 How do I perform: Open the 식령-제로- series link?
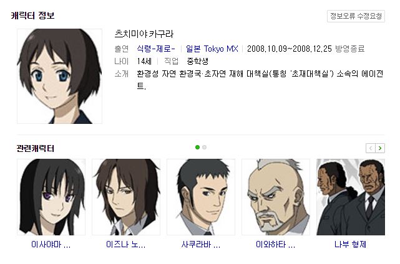156,49
